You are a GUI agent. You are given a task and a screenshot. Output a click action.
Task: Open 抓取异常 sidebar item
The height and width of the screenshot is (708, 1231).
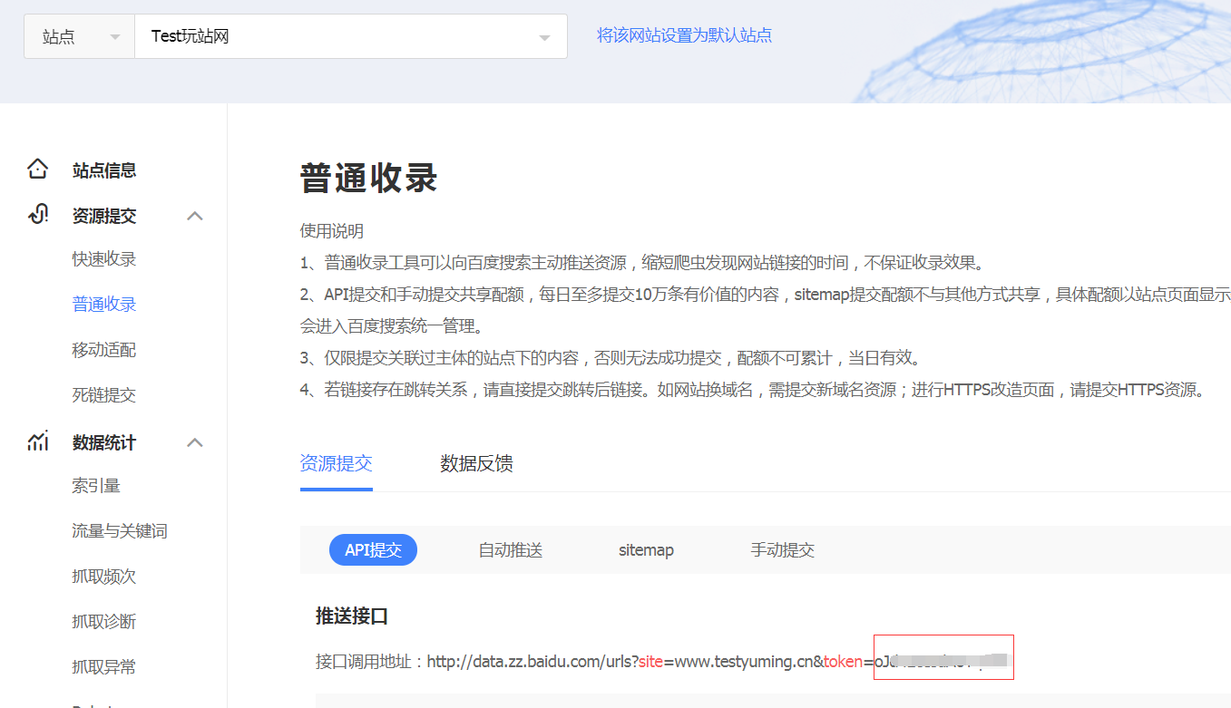tap(104, 667)
